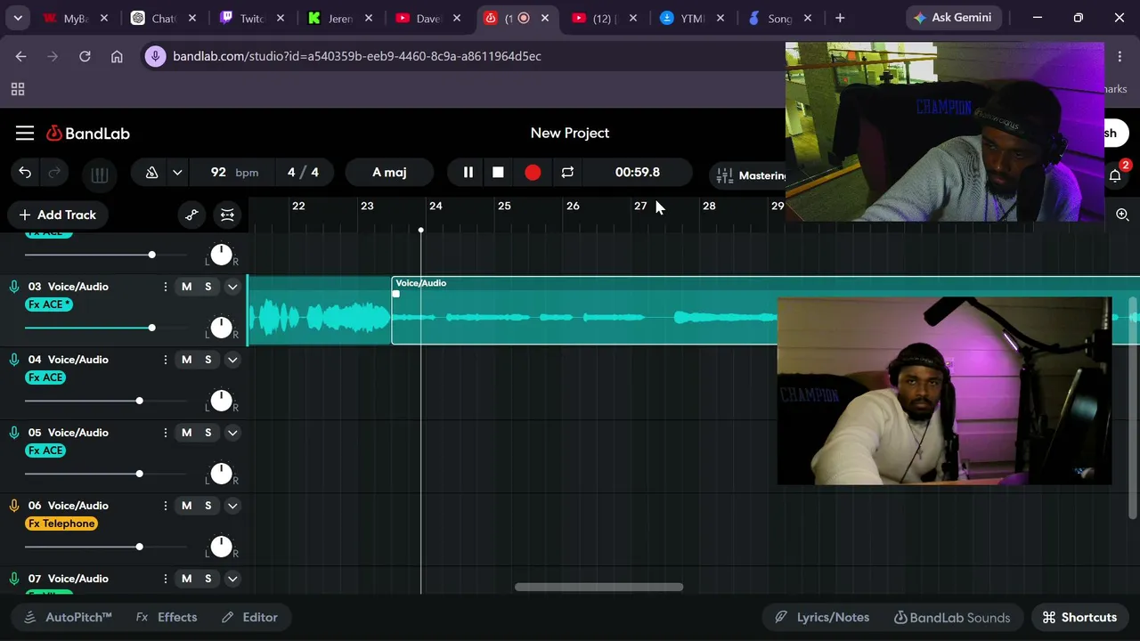Expand track 04 with its chevron
The width and height of the screenshot is (1140, 641).
coord(232,360)
